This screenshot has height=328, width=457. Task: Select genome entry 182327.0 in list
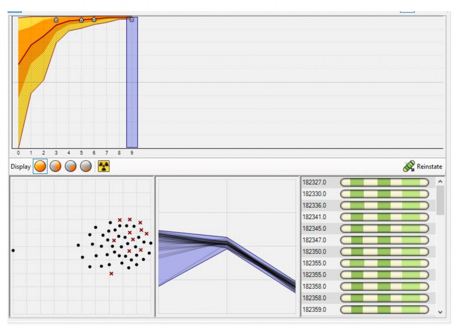click(x=314, y=183)
